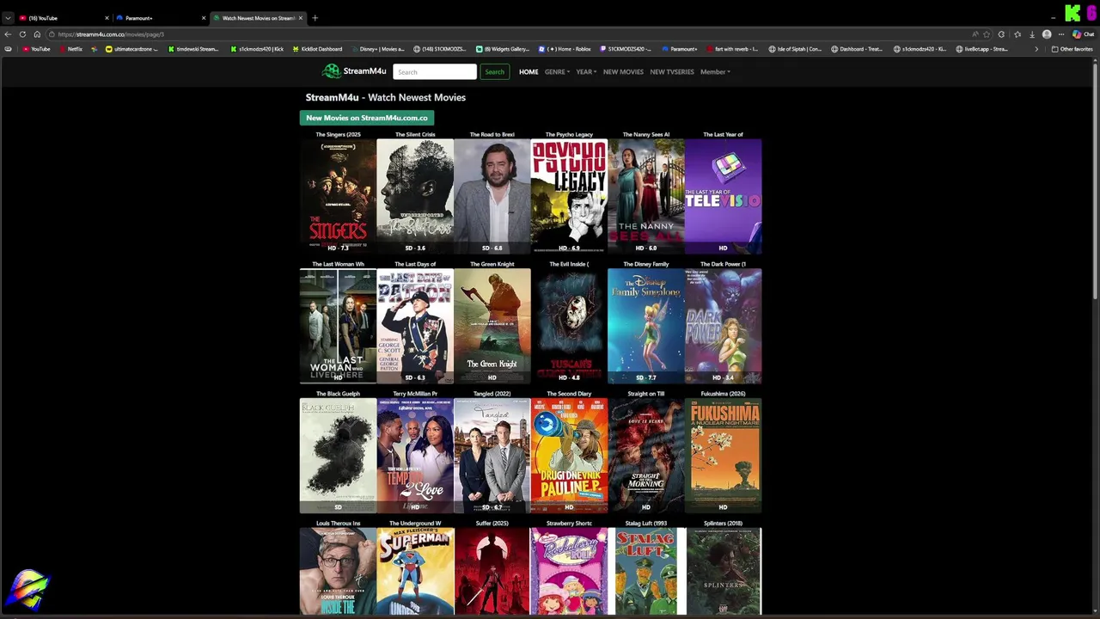Image resolution: width=1100 pixels, height=619 pixels.
Task: Open the Netflix bookmark
Action: point(70,49)
